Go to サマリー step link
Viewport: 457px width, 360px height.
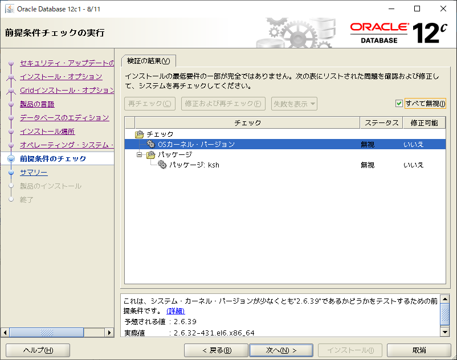[x=34, y=173]
